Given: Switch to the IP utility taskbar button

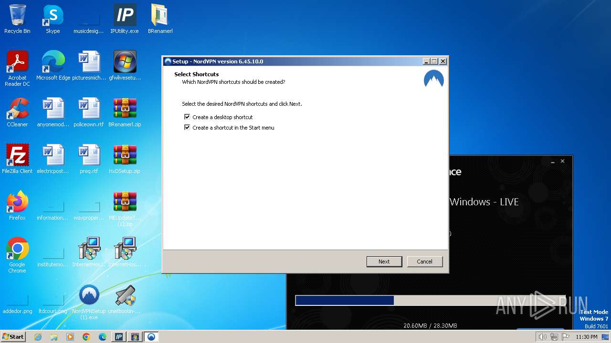Looking at the screenshot, I should [x=119, y=337].
